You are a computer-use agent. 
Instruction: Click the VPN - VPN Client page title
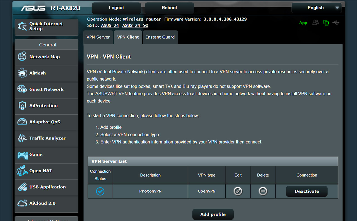coord(109,57)
